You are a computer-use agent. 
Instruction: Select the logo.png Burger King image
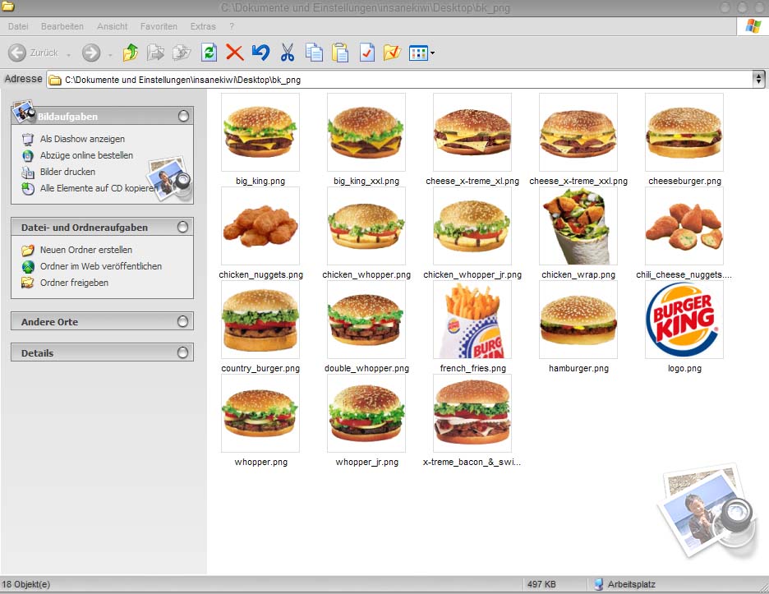[684, 320]
